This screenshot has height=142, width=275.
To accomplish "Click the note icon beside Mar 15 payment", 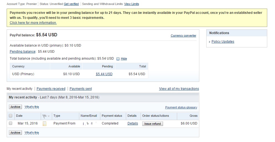I will pos(44,124).
